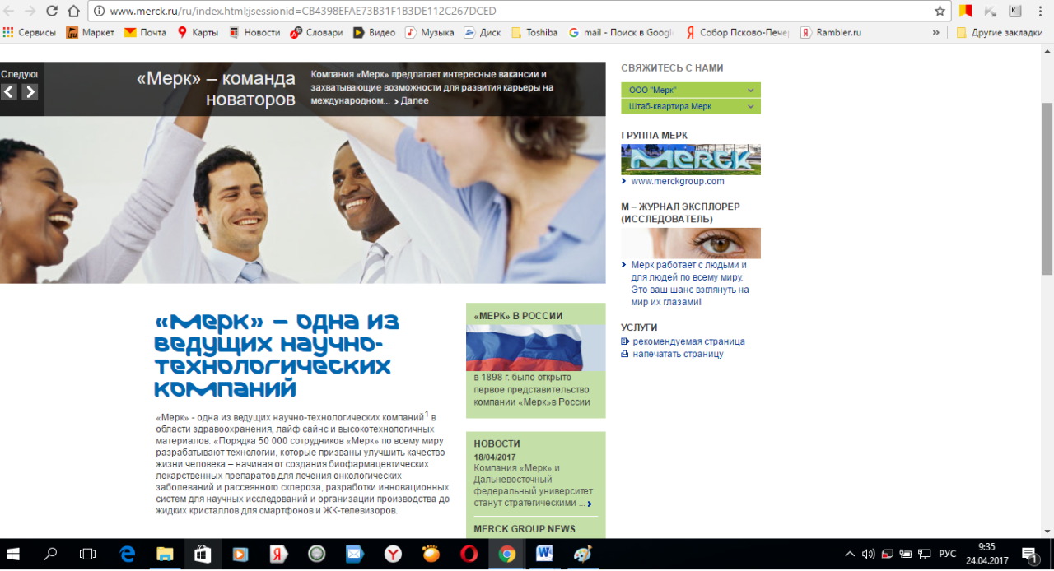The height and width of the screenshot is (571, 1054).
Task: Open the Словари bookmark
Action: click(x=316, y=33)
